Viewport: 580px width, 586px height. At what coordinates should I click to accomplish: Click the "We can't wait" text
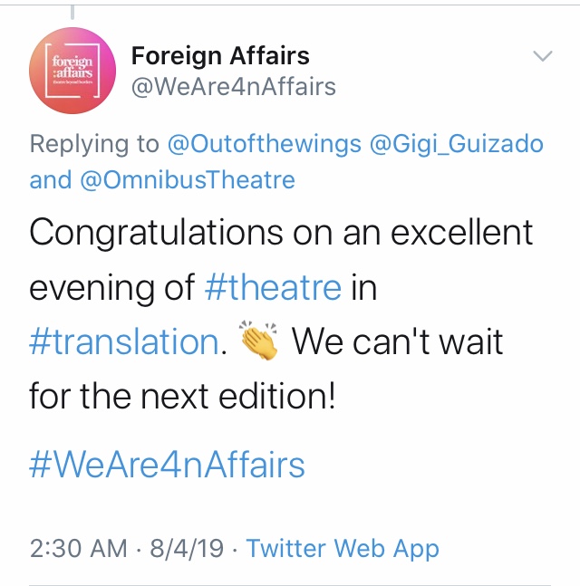(397, 341)
